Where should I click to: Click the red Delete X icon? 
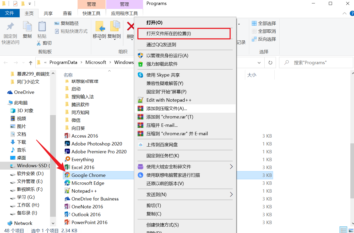pyautogui.click(x=130, y=26)
